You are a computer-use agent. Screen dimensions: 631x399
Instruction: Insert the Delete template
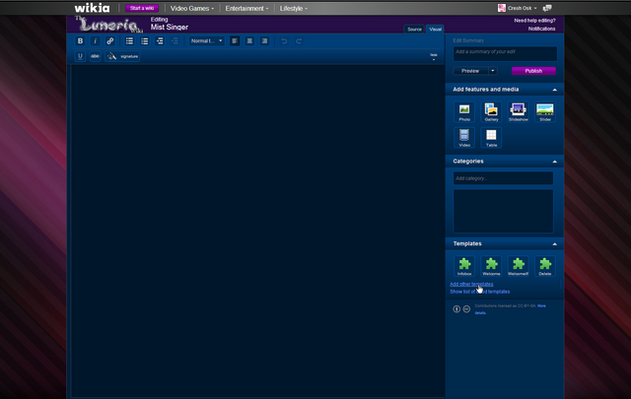545,266
